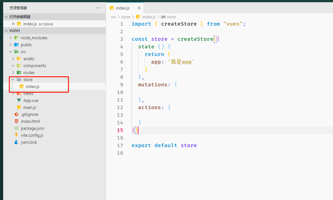Viewport: 333px width, 200px height.
Task: Click the package.json node icon
Action: 16,128
